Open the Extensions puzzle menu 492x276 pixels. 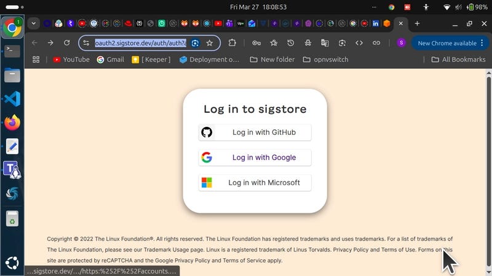(x=232, y=43)
